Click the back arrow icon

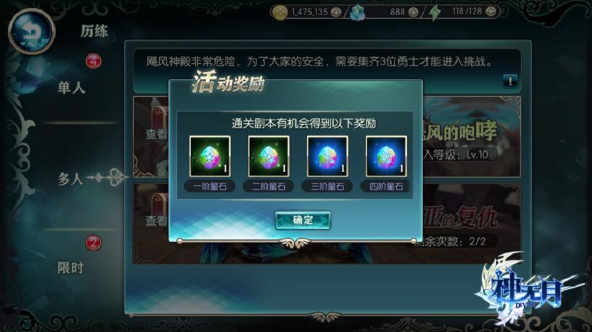tap(32, 32)
